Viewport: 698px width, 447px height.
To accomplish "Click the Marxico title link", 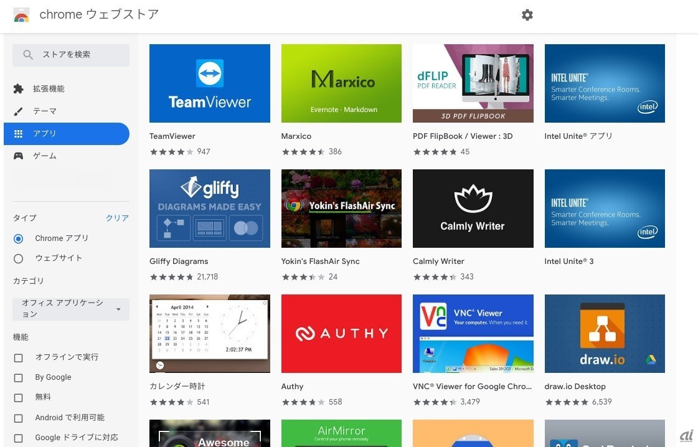I will pyautogui.click(x=296, y=136).
